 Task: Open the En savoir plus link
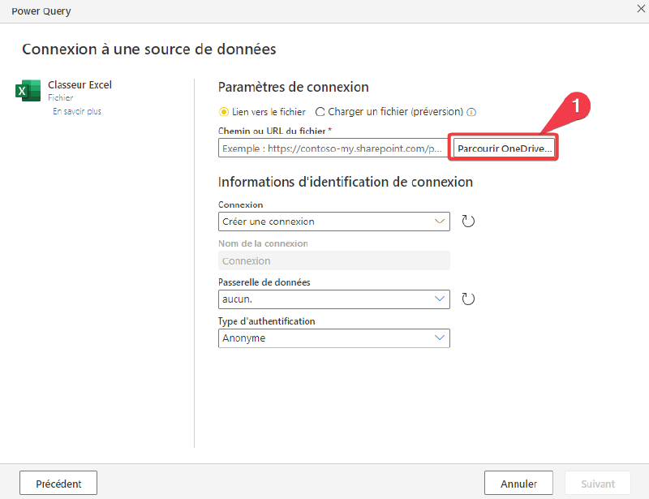77,111
